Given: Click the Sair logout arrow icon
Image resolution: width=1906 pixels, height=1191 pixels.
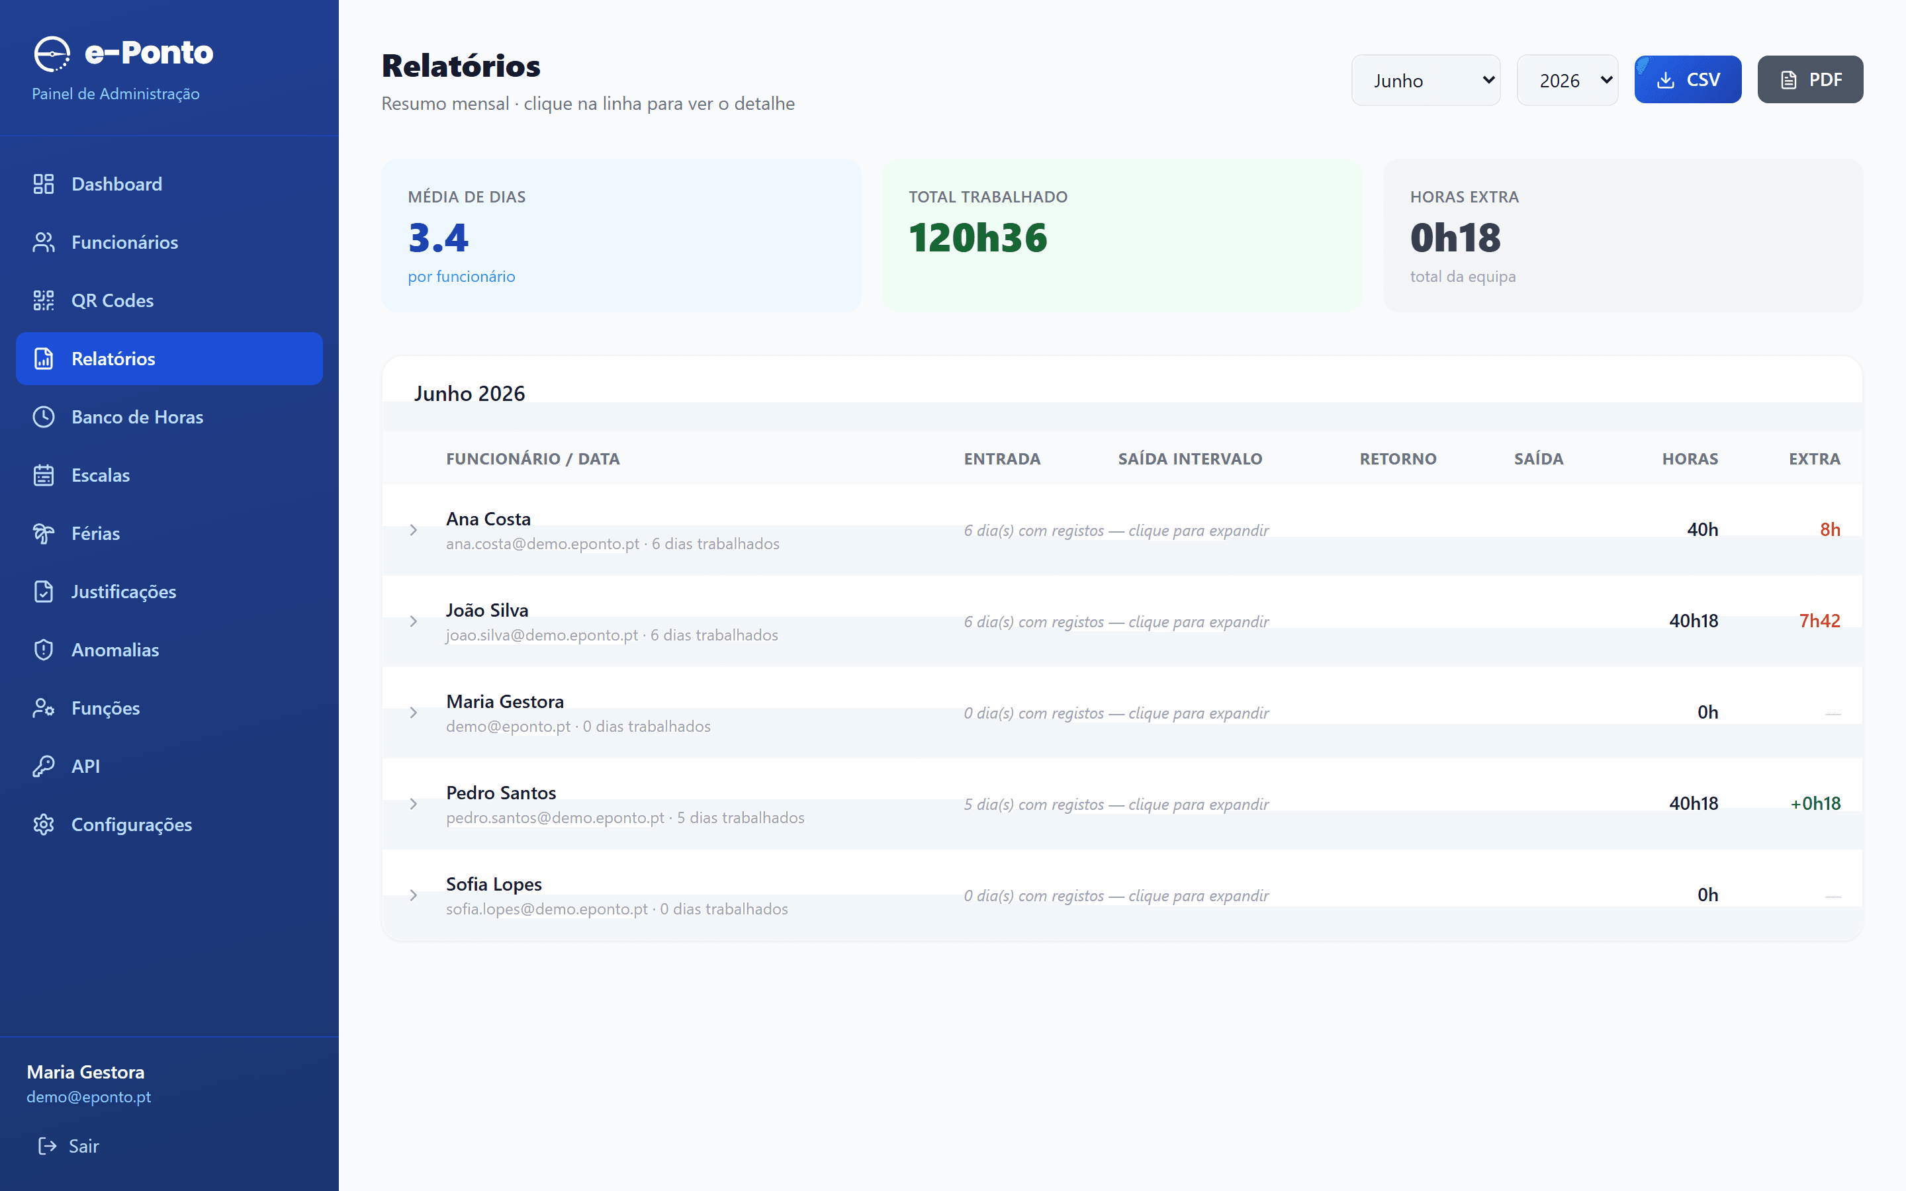Looking at the screenshot, I should 47,1146.
